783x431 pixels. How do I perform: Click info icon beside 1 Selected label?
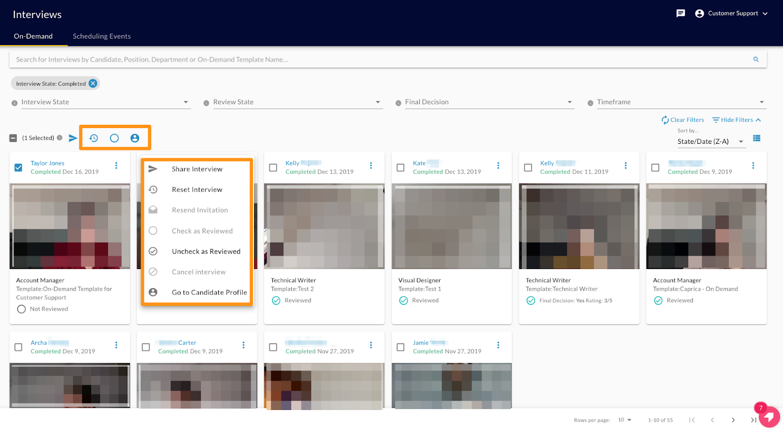coord(60,138)
